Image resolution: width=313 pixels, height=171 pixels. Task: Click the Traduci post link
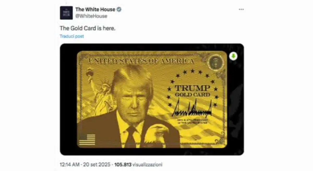(x=72, y=36)
